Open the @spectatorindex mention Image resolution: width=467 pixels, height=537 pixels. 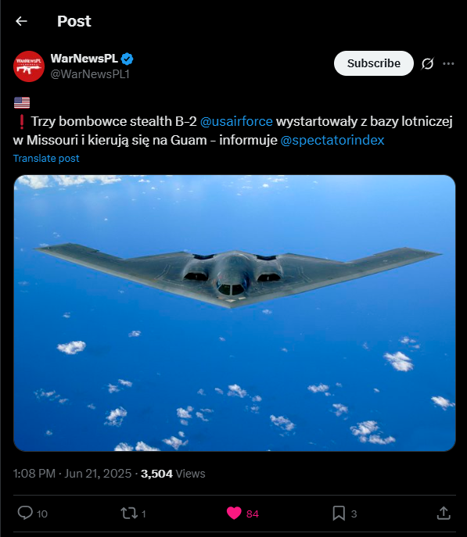pos(332,141)
